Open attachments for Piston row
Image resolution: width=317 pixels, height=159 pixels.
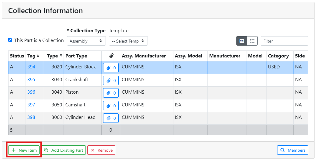click(x=111, y=93)
